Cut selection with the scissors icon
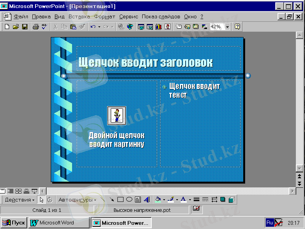Screen dimensions: 305x229 [55, 27]
